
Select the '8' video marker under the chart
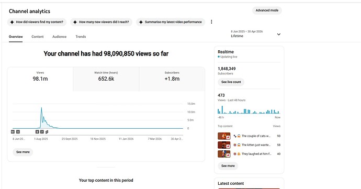coord(37,132)
